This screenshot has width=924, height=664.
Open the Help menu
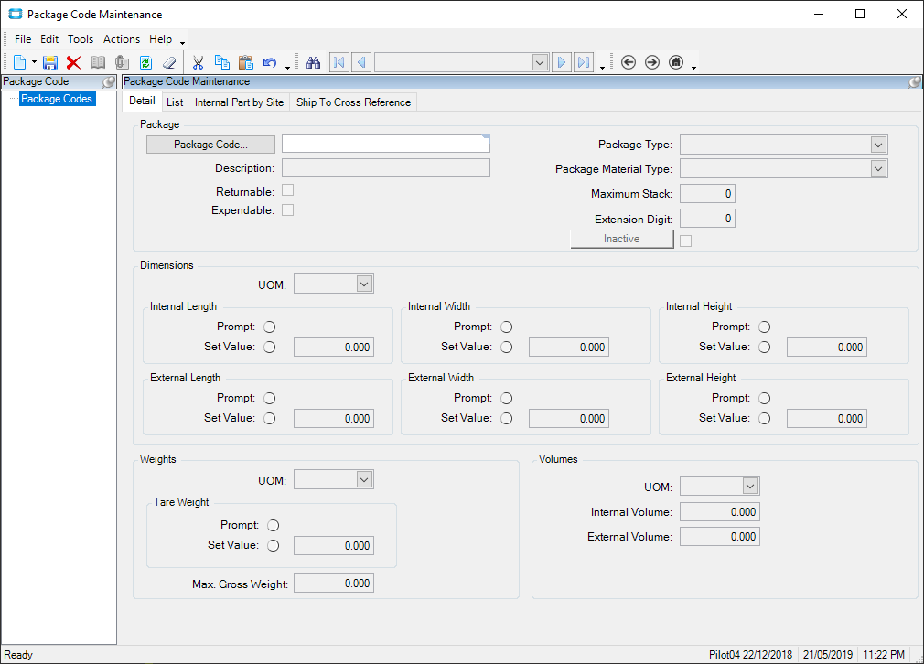click(x=160, y=39)
